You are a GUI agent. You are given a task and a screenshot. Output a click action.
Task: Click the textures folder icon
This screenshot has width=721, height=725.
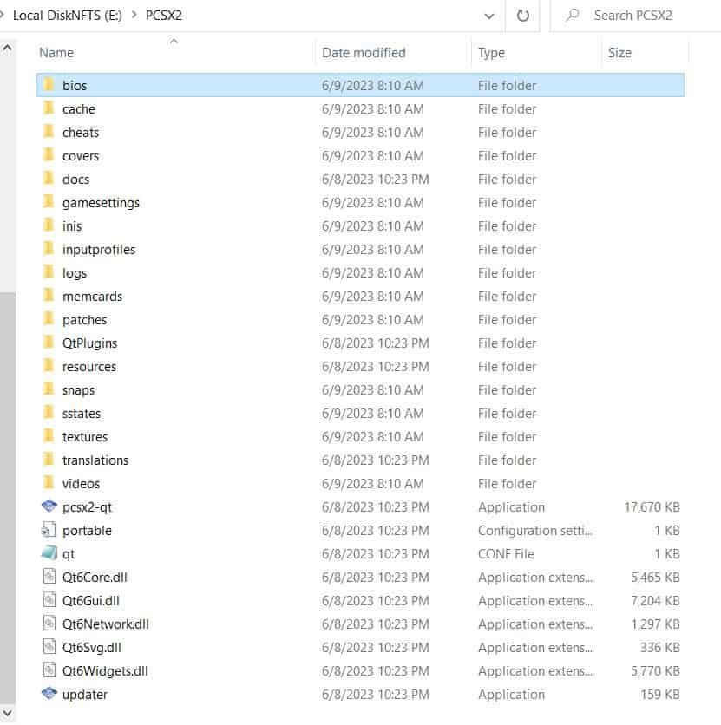tap(49, 436)
